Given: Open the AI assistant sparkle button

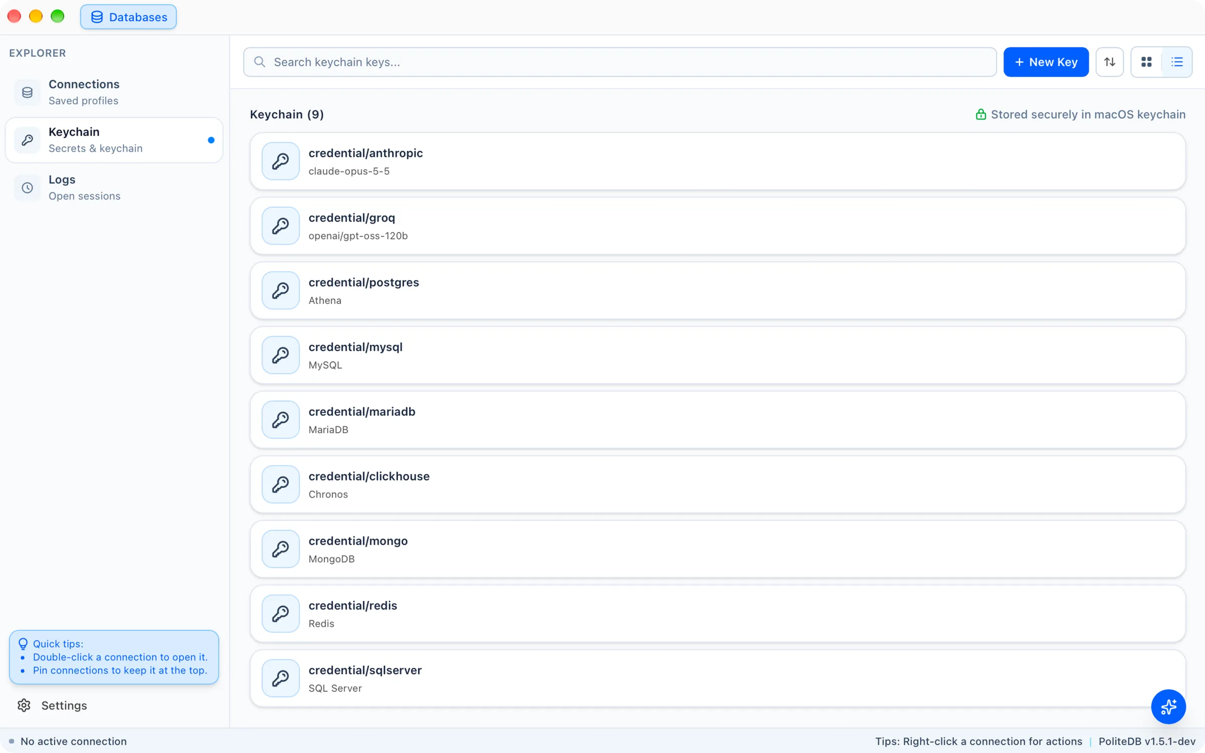Looking at the screenshot, I should pos(1168,707).
